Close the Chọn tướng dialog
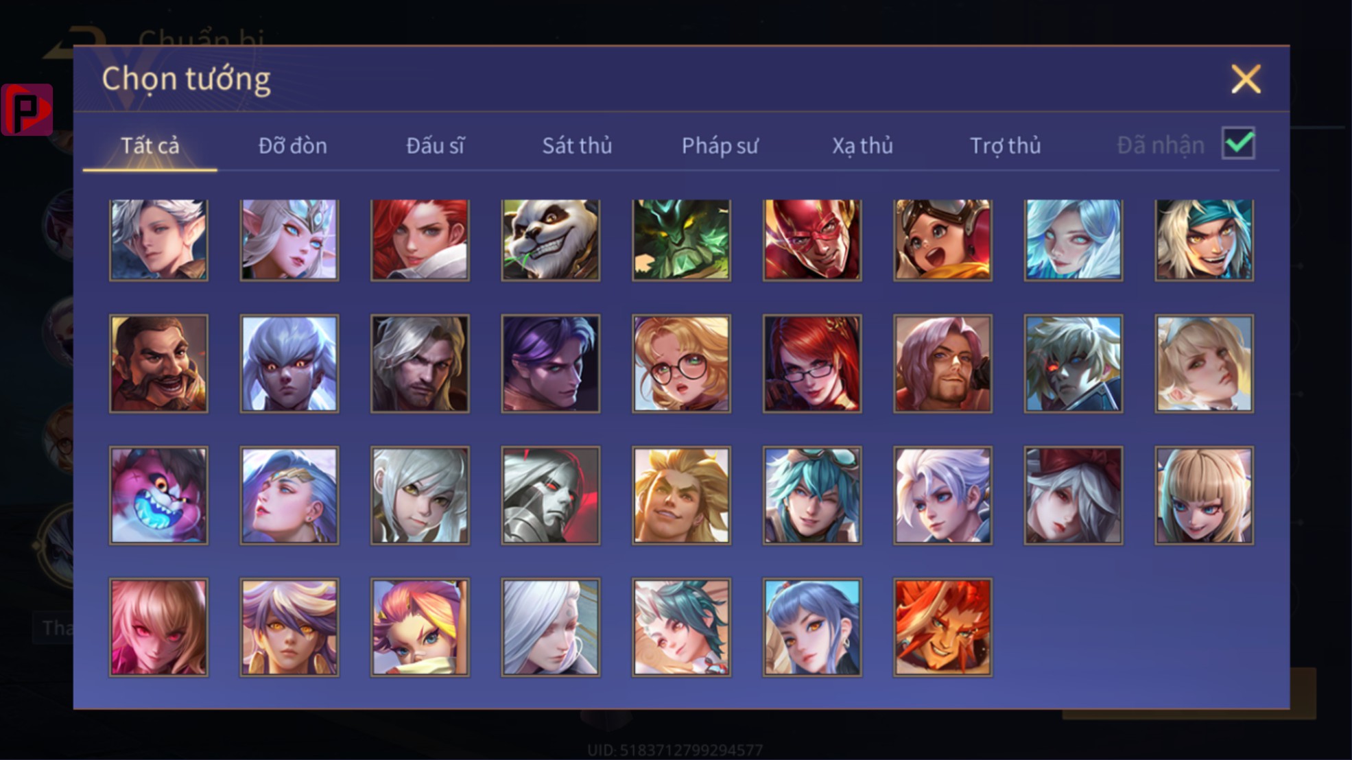1352x760 pixels. pos(1246,79)
